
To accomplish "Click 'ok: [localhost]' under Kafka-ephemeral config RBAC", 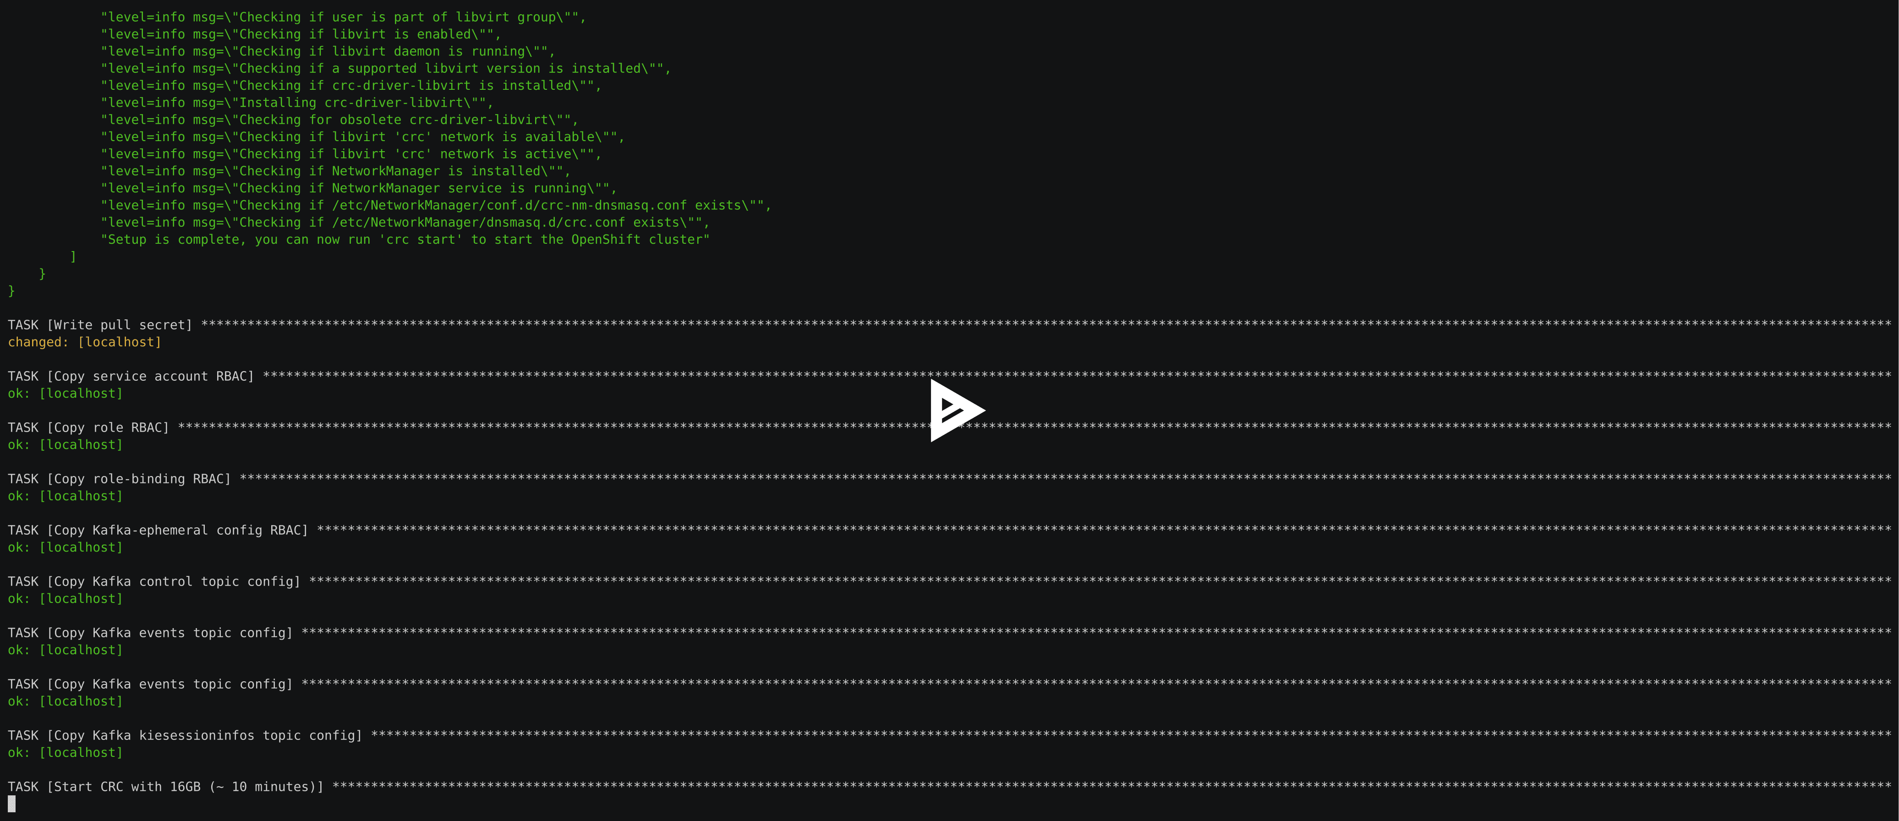I will (x=65, y=547).
